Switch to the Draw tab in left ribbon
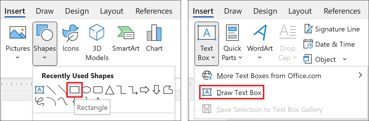This screenshot has height=121, width=369. pos(45,11)
